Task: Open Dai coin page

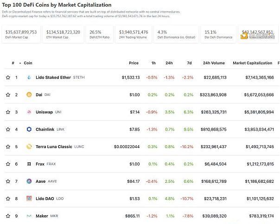Action: 39,95
